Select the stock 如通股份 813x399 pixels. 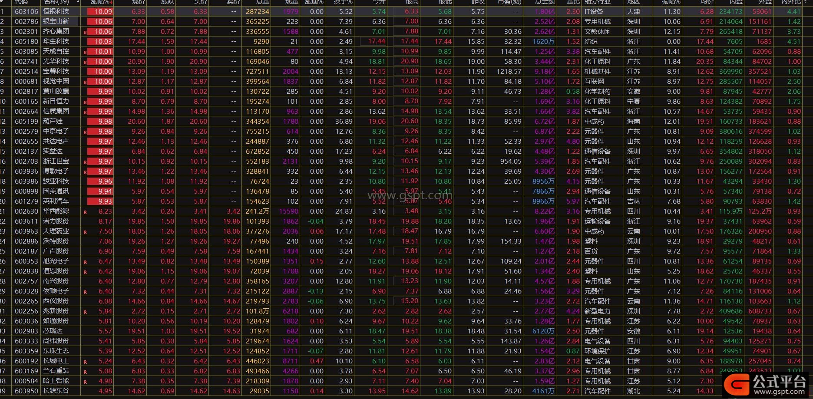tap(56, 321)
